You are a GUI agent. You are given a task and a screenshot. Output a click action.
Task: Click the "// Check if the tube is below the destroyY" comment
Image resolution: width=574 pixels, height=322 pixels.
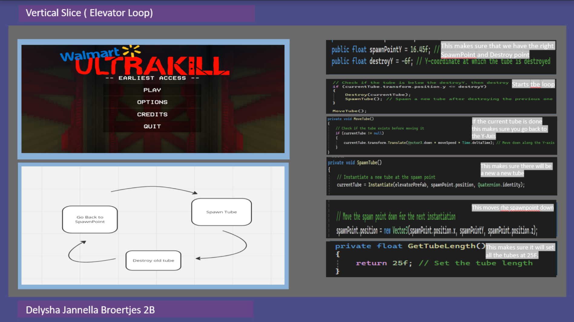[421, 82]
